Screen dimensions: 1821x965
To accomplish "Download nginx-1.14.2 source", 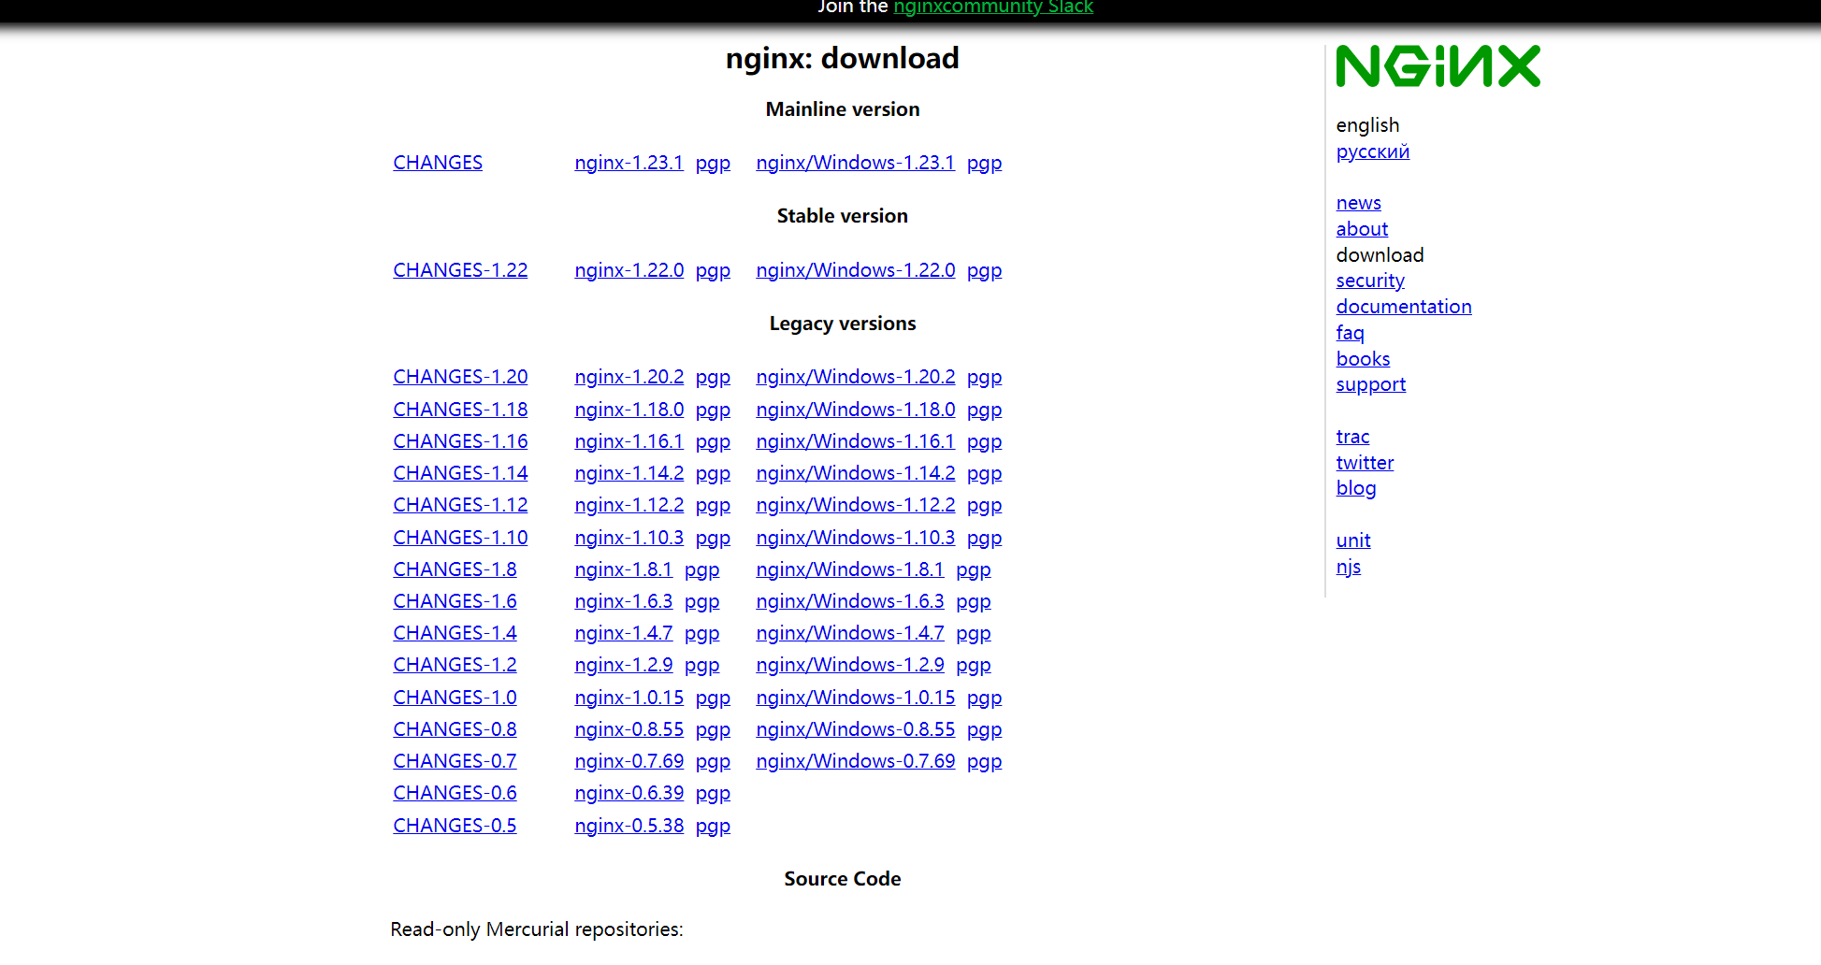I will point(629,473).
